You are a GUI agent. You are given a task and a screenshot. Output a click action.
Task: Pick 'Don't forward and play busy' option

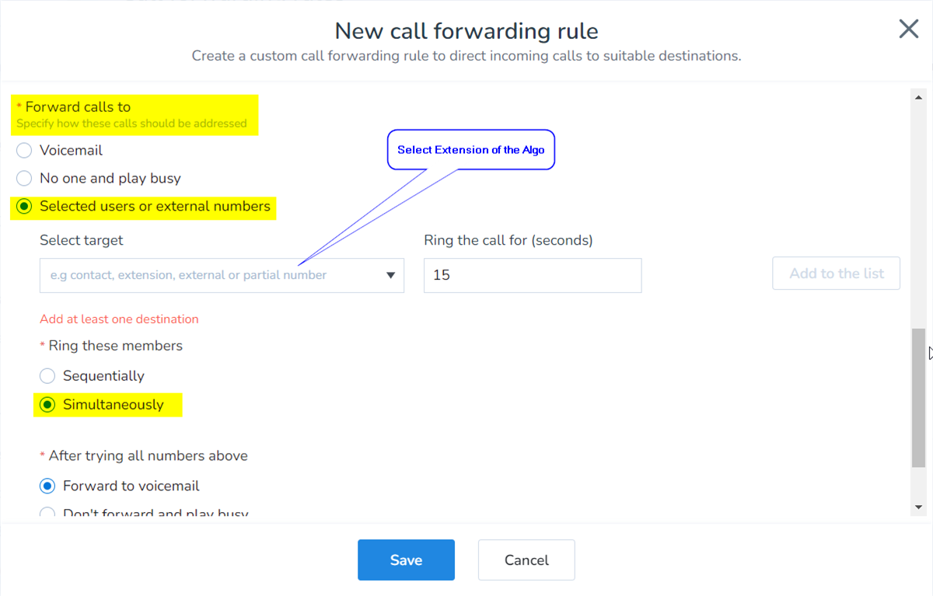click(x=47, y=513)
